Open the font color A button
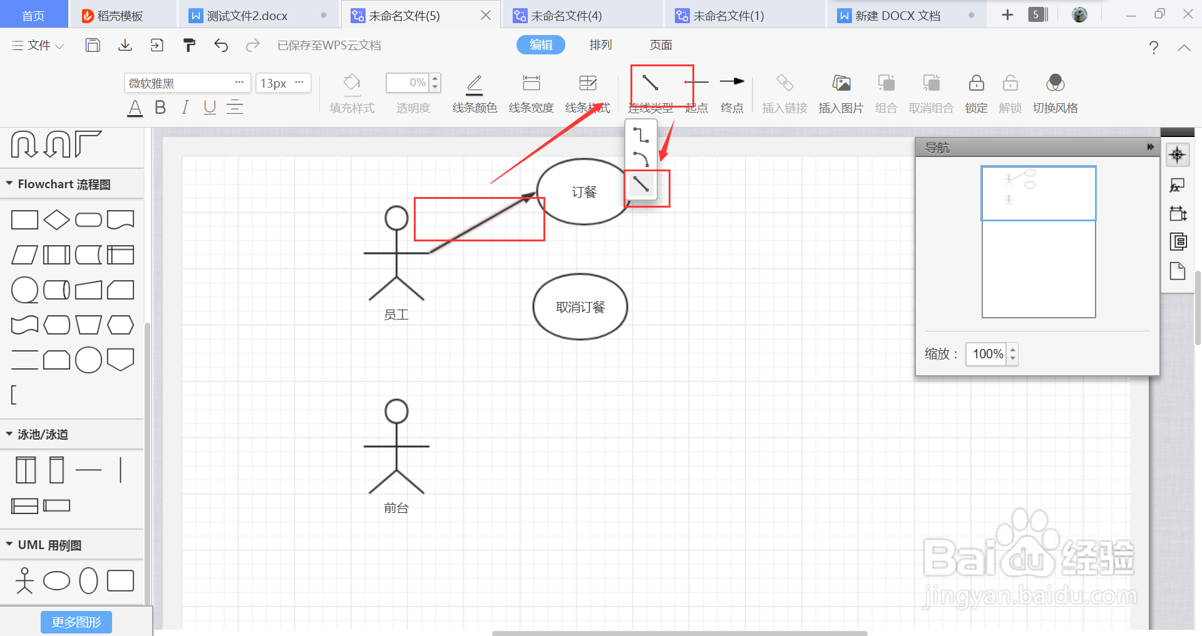This screenshot has height=636, width=1202. (x=135, y=108)
